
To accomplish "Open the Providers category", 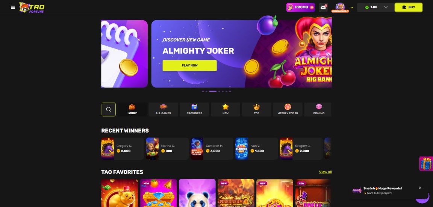I will click(194, 110).
